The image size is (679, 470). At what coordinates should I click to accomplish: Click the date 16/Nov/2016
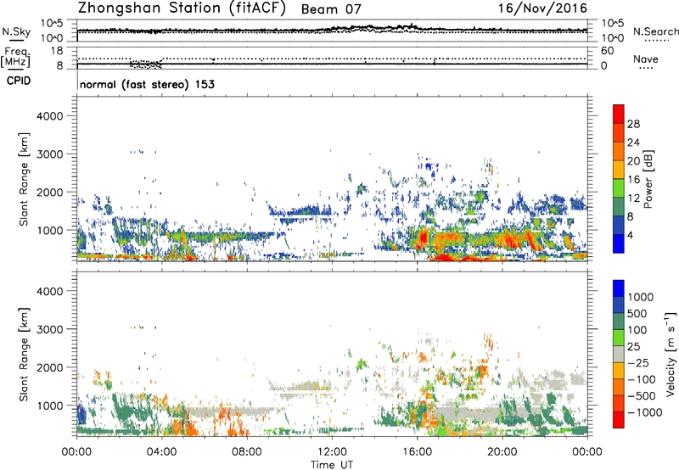542,8
